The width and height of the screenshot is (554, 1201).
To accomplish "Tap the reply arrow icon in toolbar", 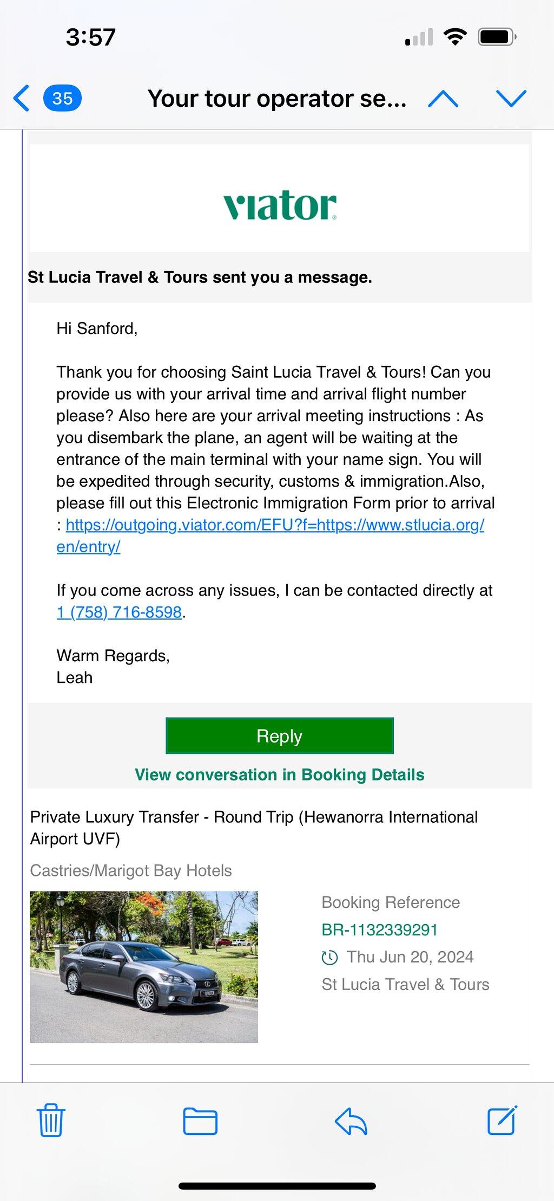I will coord(351,1121).
